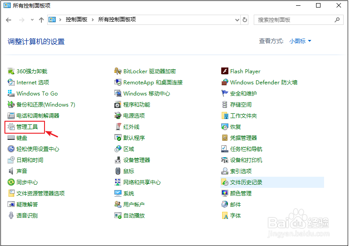
Task: Click the 声音 speaker icon
Action: pos(11,171)
